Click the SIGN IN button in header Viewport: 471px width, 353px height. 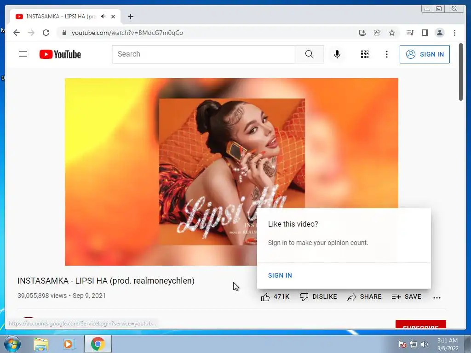[425, 54]
